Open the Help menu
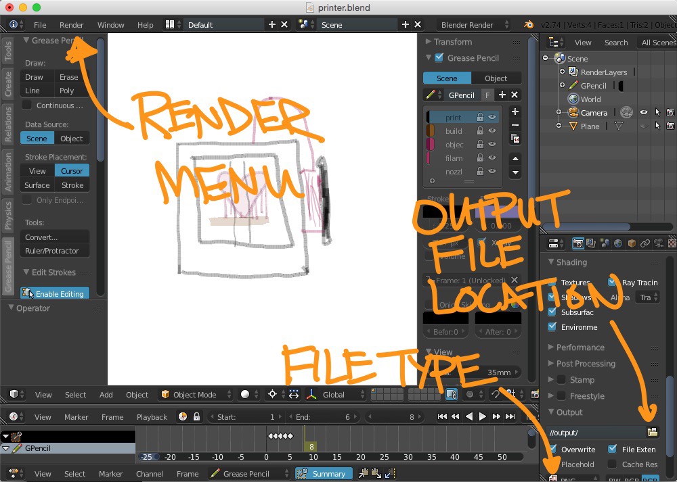The height and width of the screenshot is (482, 677). click(x=145, y=25)
